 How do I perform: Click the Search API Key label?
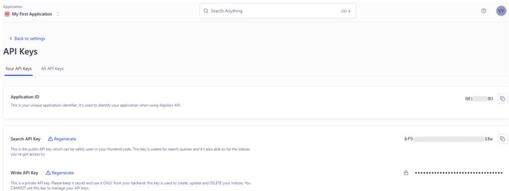[25, 139]
